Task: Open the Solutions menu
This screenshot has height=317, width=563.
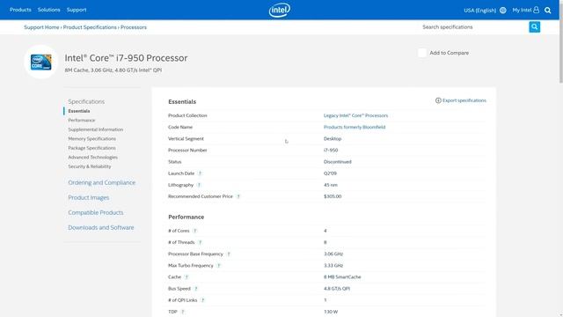Action: pyautogui.click(x=49, y=10)
